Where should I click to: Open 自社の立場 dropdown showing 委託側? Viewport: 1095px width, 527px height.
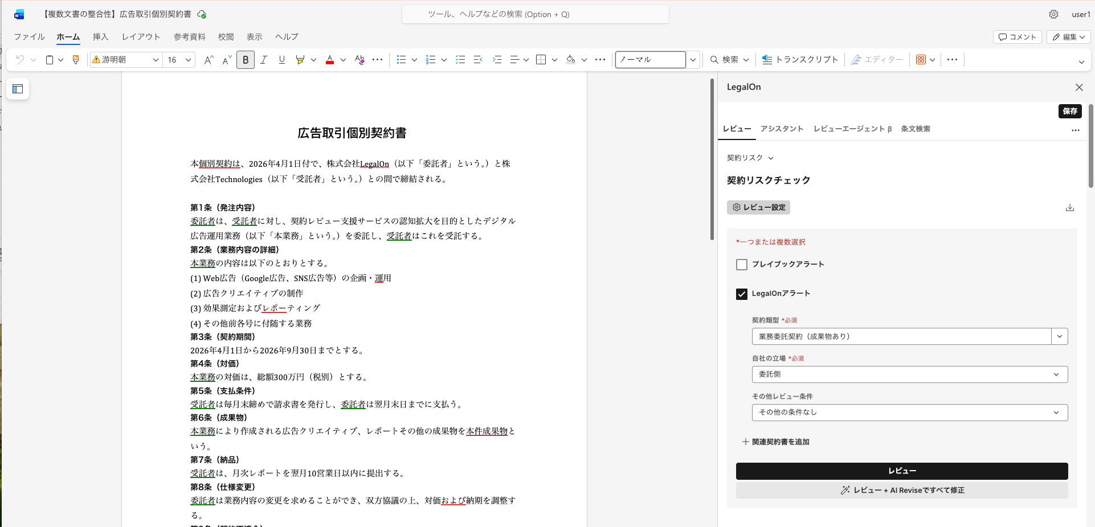[x=910, y=374]
